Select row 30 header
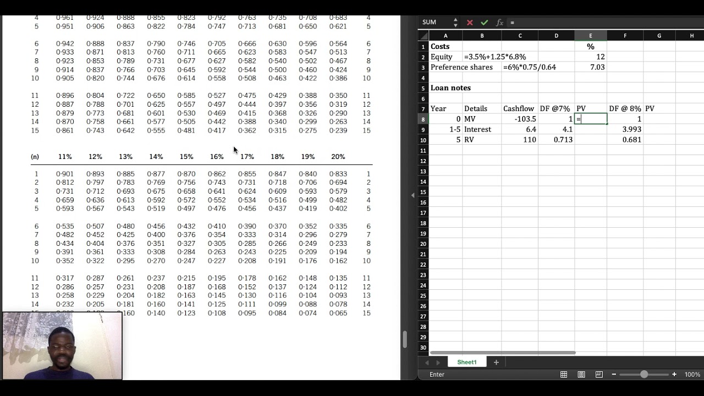The height and width of the screenshot is (396, 704). pos(423,347)
